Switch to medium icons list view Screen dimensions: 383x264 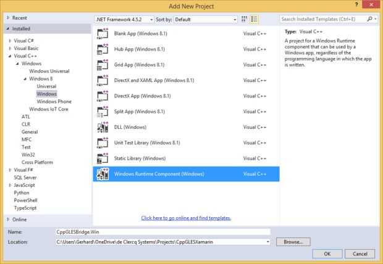point(254,19)
